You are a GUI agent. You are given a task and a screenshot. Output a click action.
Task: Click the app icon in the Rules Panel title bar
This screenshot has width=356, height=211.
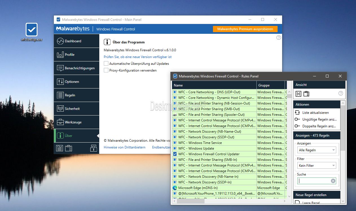coord(175,76)
